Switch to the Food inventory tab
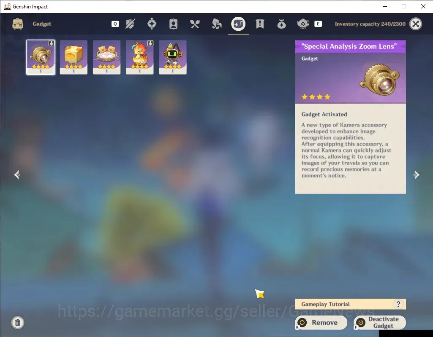The width and height of the screenshot is (433, 337). point(195,24)
